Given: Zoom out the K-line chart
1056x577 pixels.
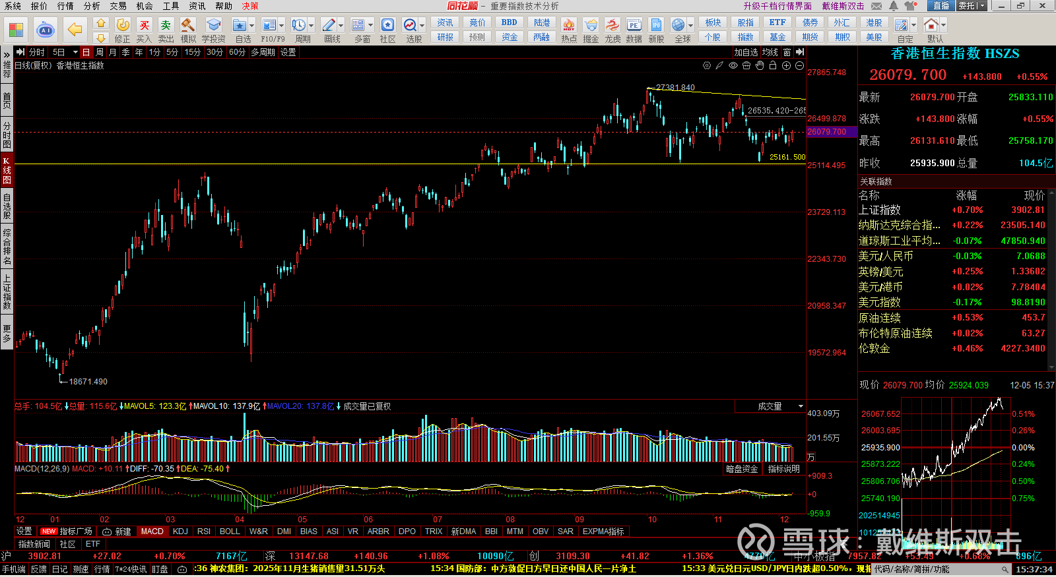Looking at the screenshot, I should (x=799, y=65).
